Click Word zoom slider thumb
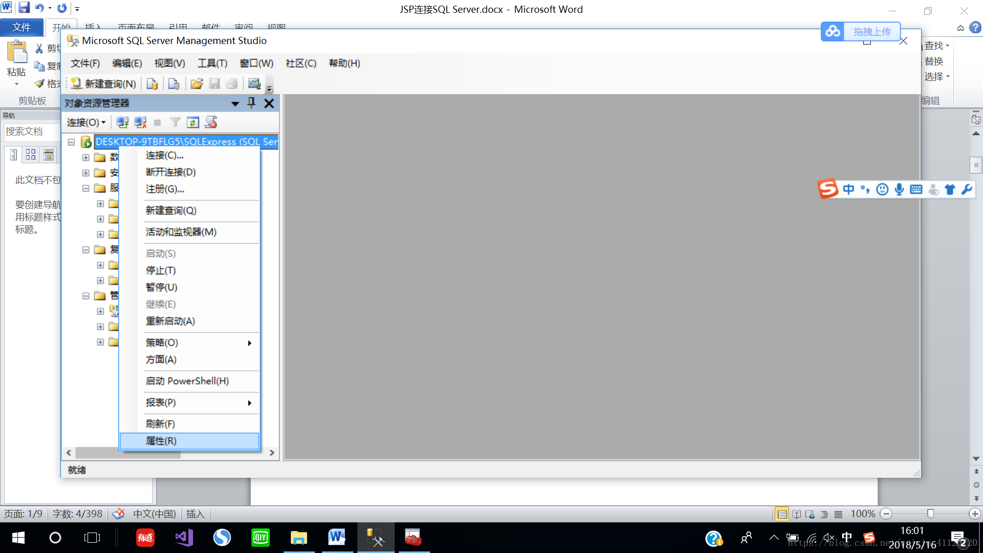 click(930, 514)
